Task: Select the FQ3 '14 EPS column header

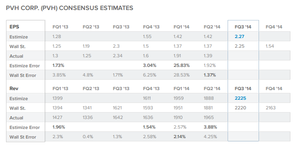Action: click(x=243, y=27)
